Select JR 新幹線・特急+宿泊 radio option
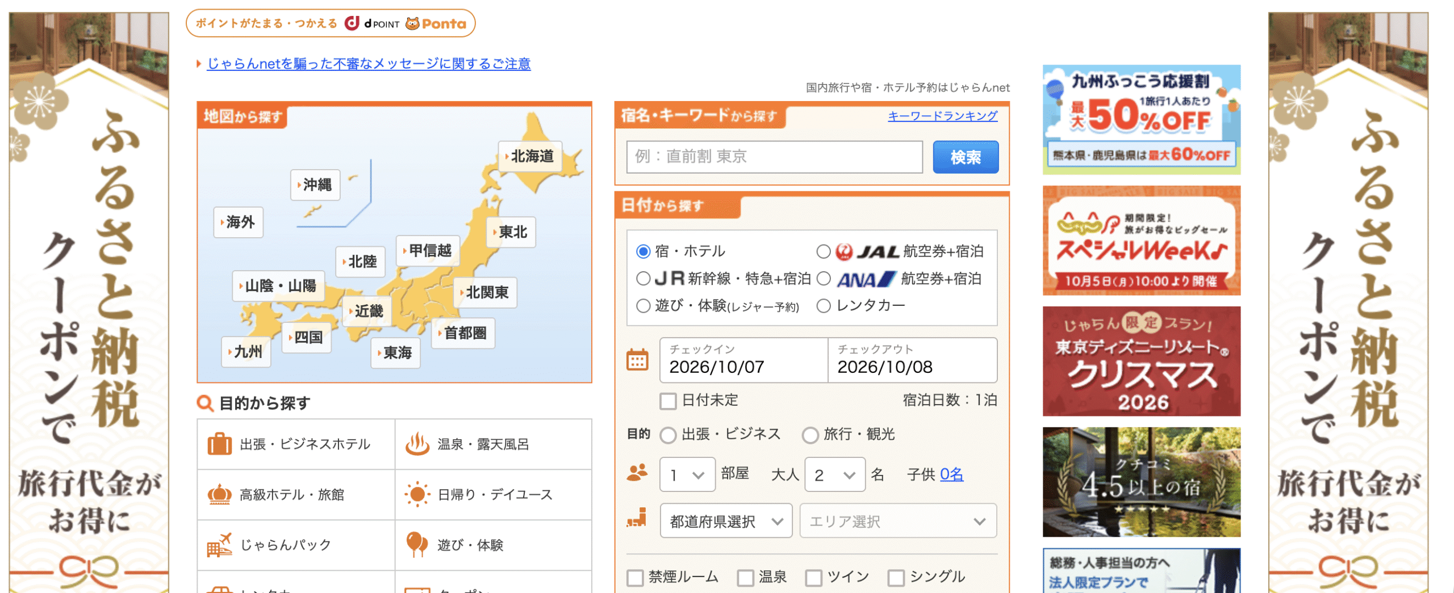The image size is (1454, 593). click(x=643, y=279)
